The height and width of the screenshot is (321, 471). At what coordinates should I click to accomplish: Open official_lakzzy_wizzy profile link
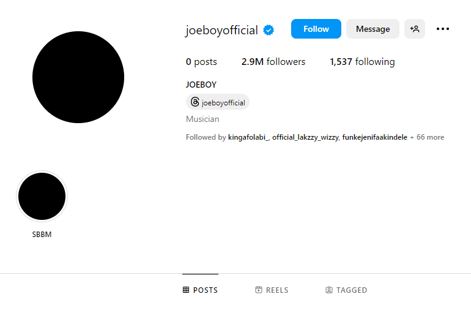coord(305,137)
